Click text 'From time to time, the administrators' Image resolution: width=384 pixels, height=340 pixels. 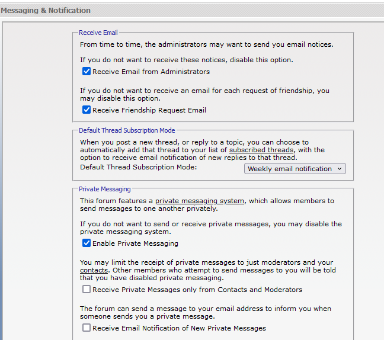point(143,44)
